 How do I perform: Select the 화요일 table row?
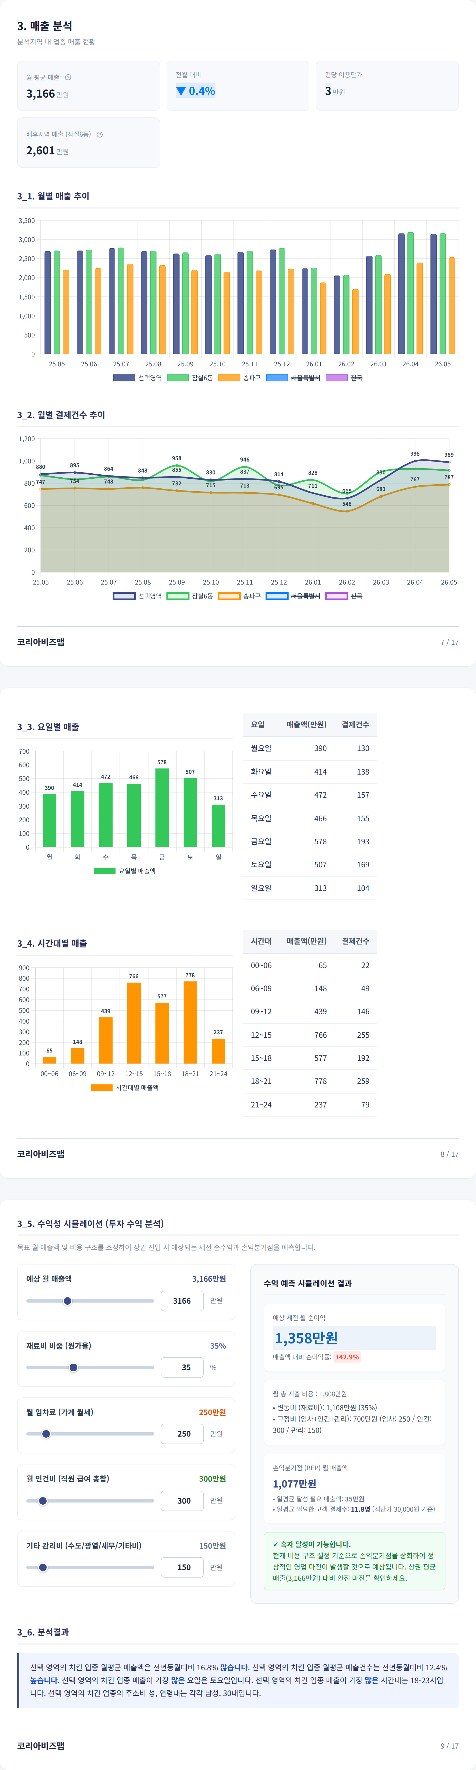coord(310,772)
